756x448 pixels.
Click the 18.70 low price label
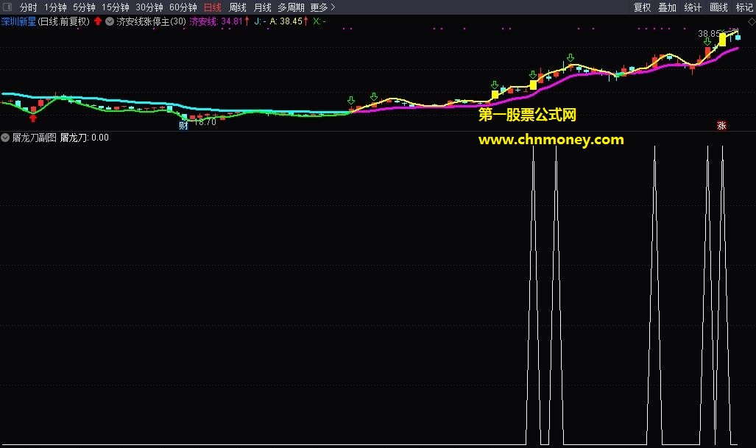[x=205, y=122]
